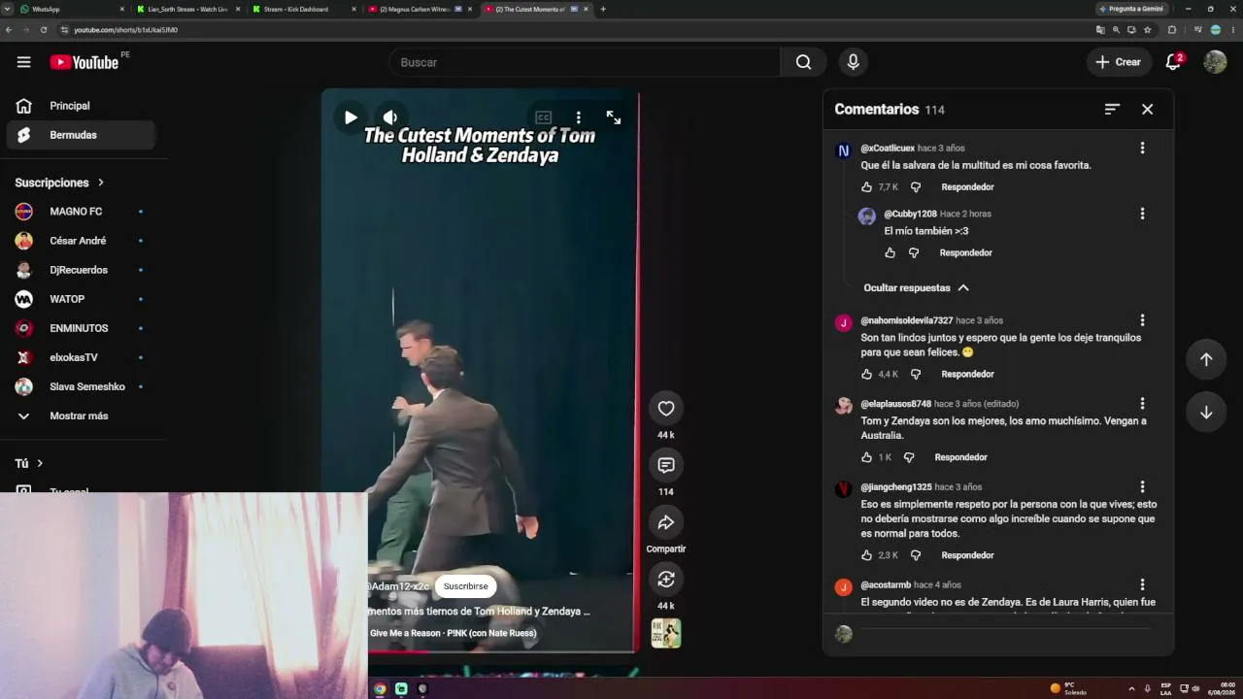Select Bermudas in the sidebar
Image resolution: width=1243 pixels, height=699 pixels.
tap(80, 135)
